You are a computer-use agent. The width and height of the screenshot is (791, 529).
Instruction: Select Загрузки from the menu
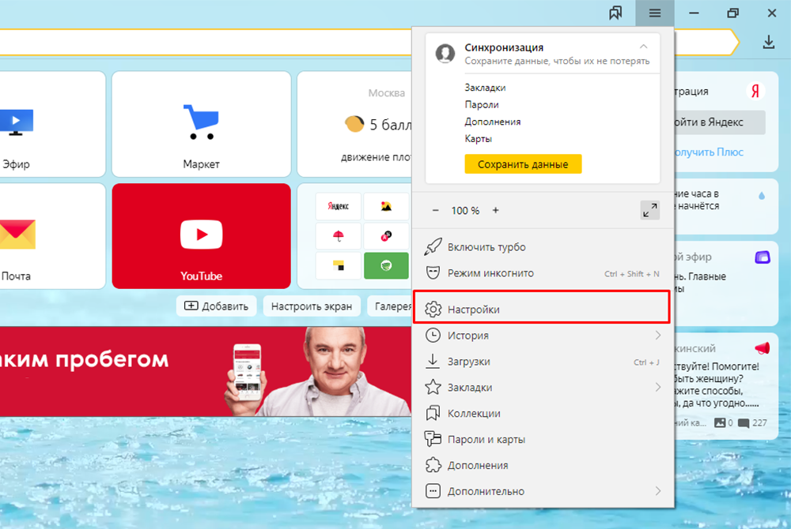[x=469, y=362]
